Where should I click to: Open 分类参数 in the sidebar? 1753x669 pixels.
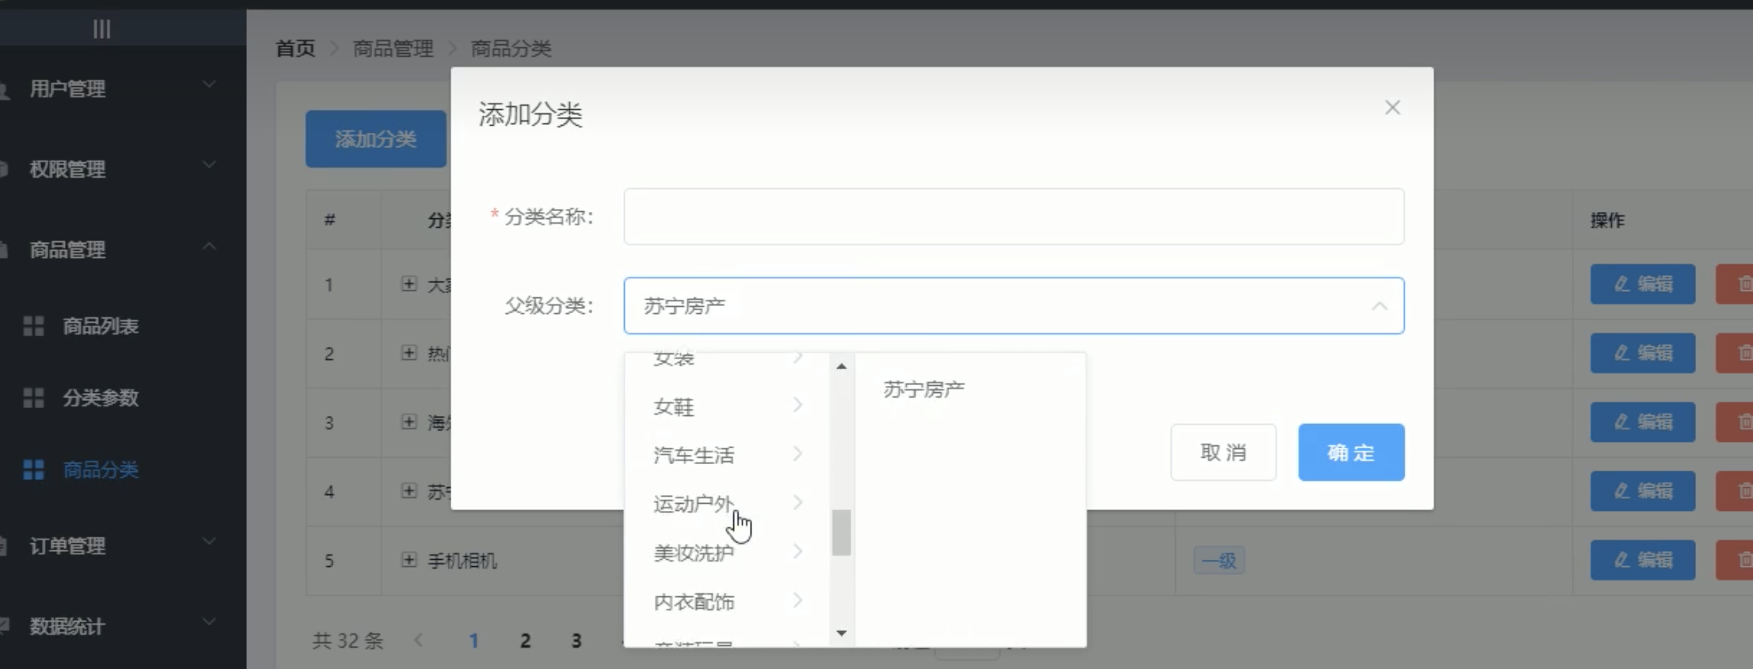(101, 398)
